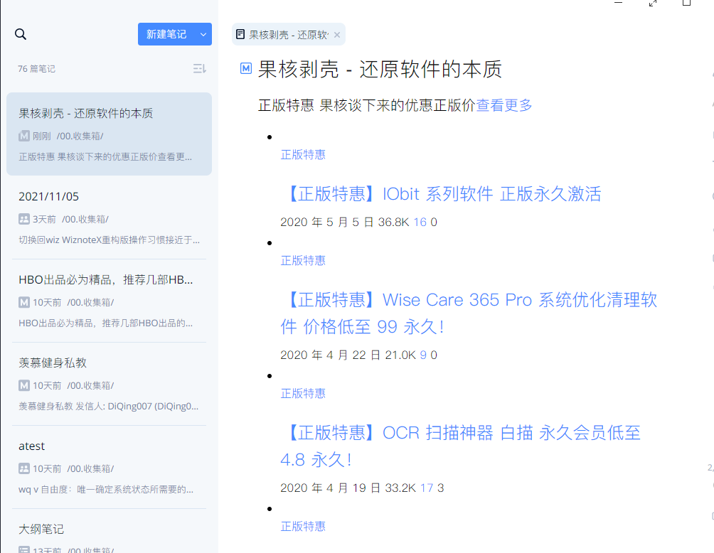Viewport: 714px width, 553px height.
Task: Expand the 新建笔记 dropdown arrow
Action: 203,34
